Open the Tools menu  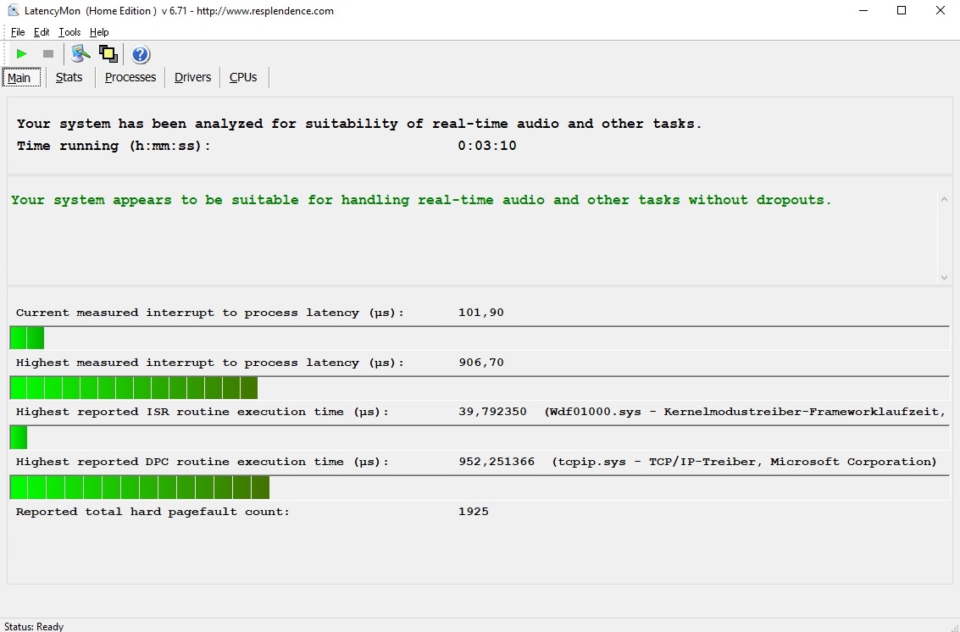[x=69, y=32]
